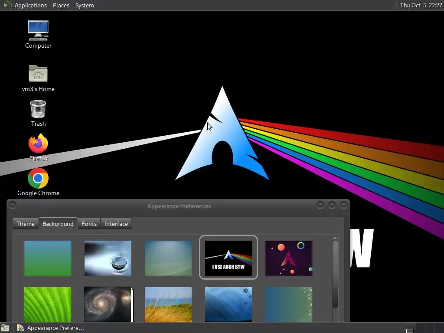Viewport: 444px width, 333px height.
Task: Select the green leaf wallpaper
Action: (x=48, y=304)
